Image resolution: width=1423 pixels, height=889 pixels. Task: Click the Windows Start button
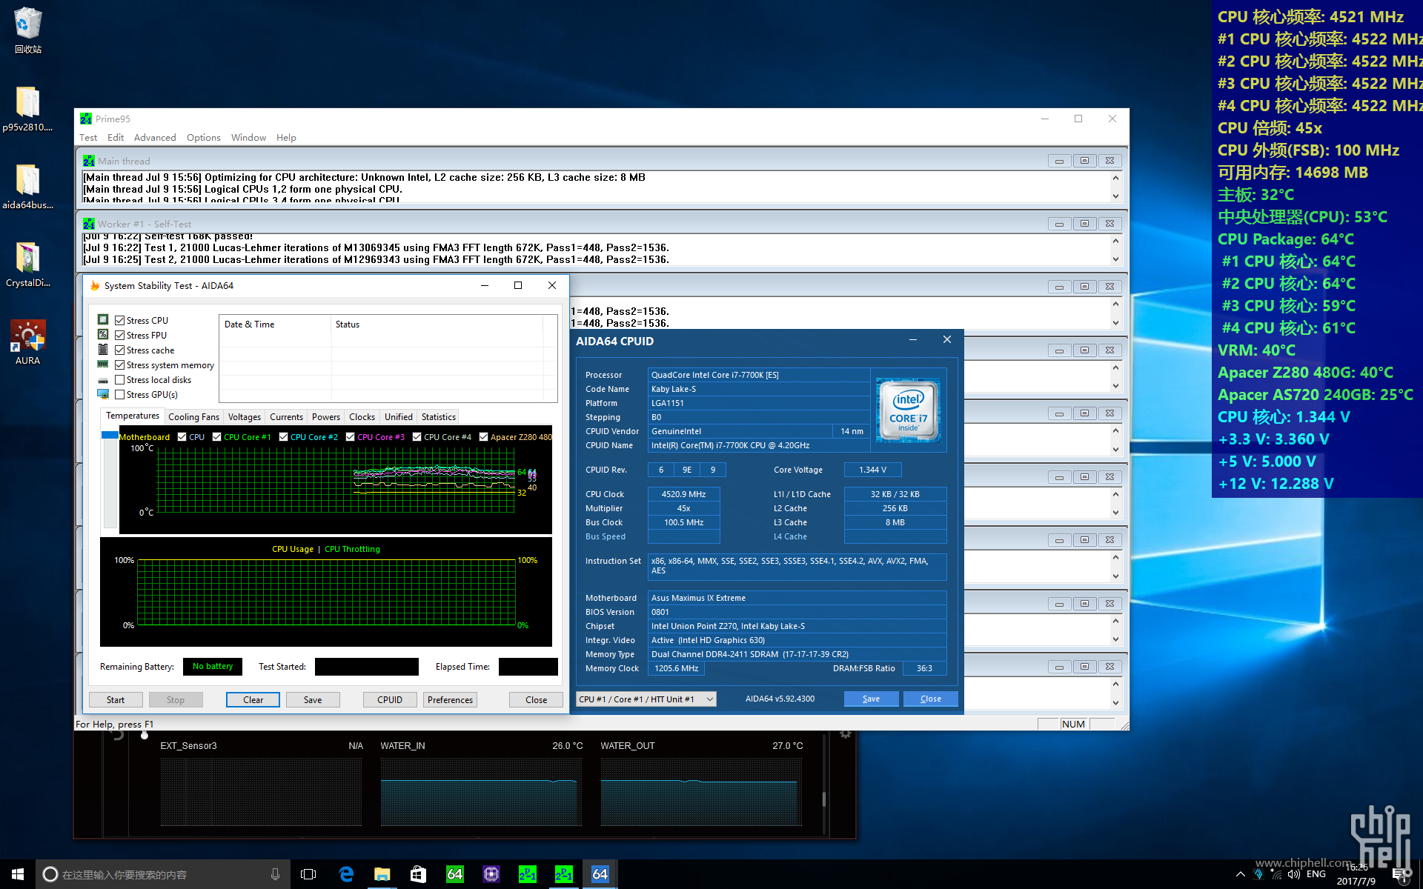(x=18, y=874)
